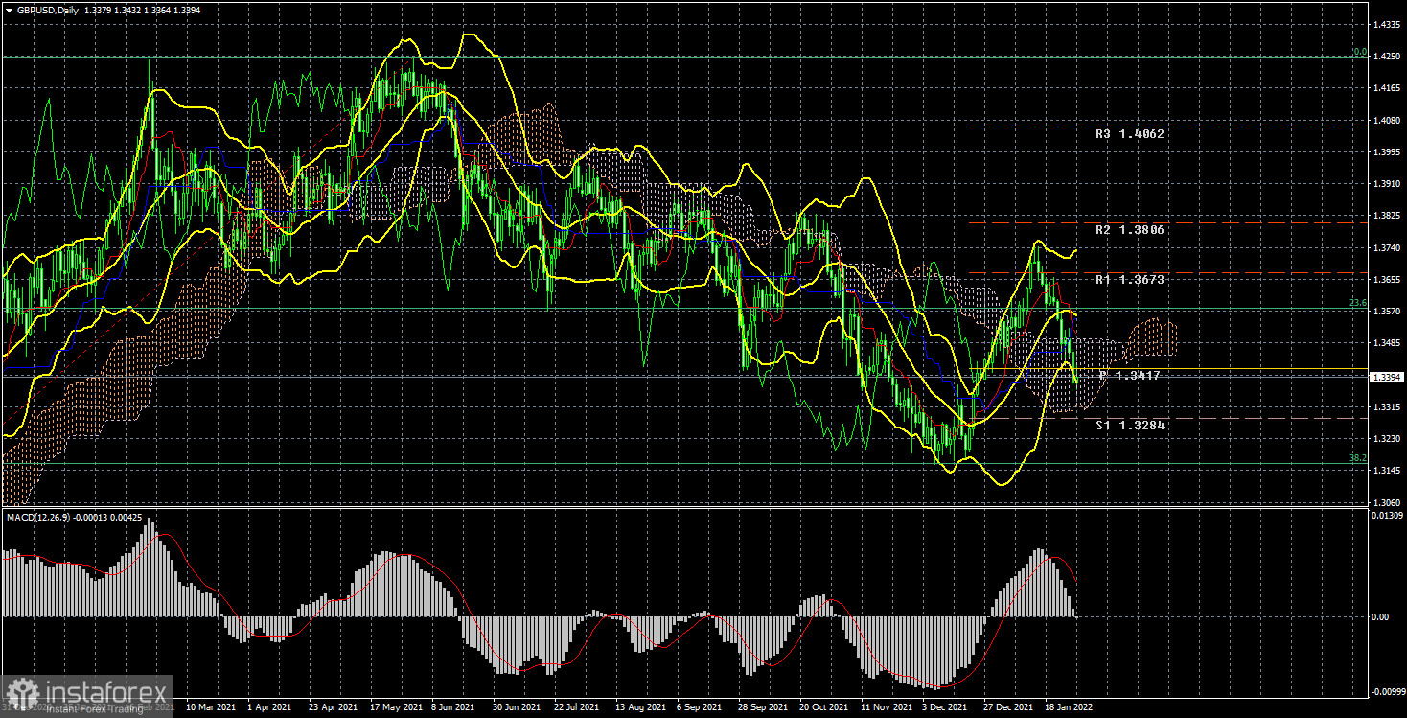Click the 0.00 MACD scale value
The image size is (1407, 718).
1380,617
